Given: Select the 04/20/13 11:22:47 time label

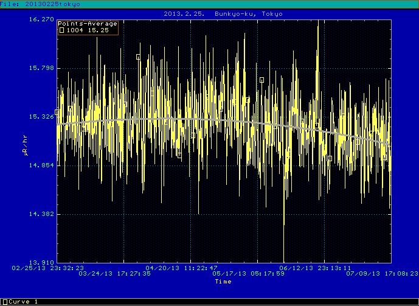Looking at the screenshot, I should pos(182,267).
